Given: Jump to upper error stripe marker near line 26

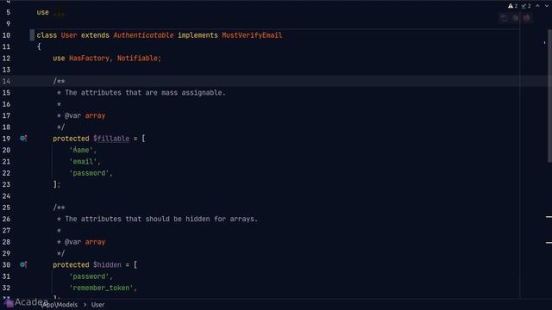Looking at the screenshot, I should [x=549, y=217].
